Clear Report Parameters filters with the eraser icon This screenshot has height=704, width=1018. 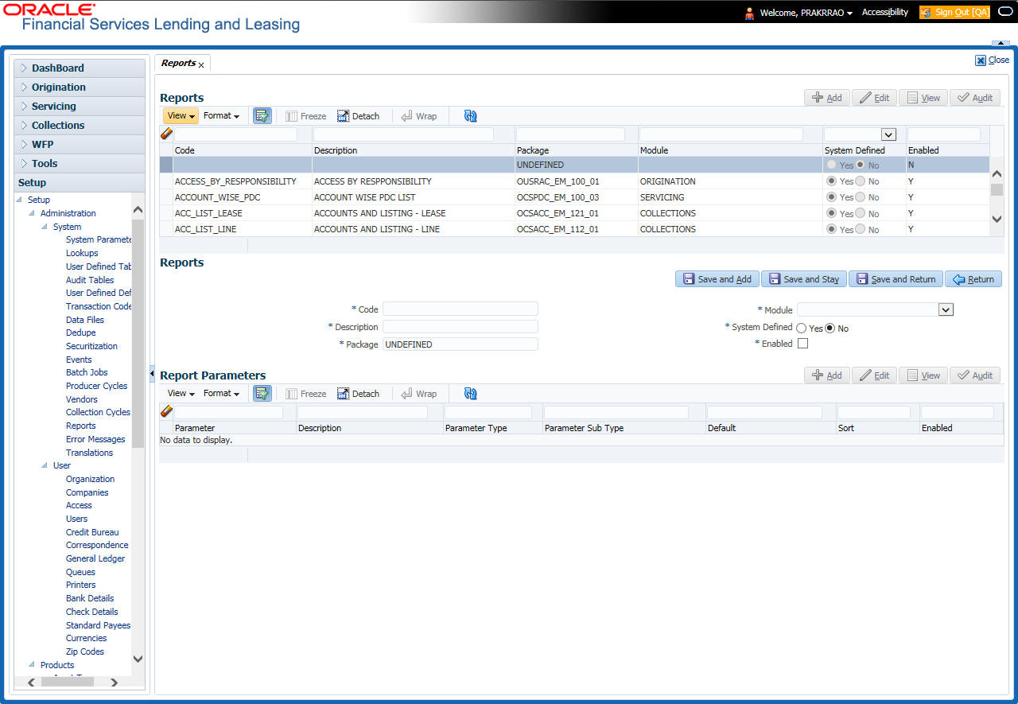(166, 412)
